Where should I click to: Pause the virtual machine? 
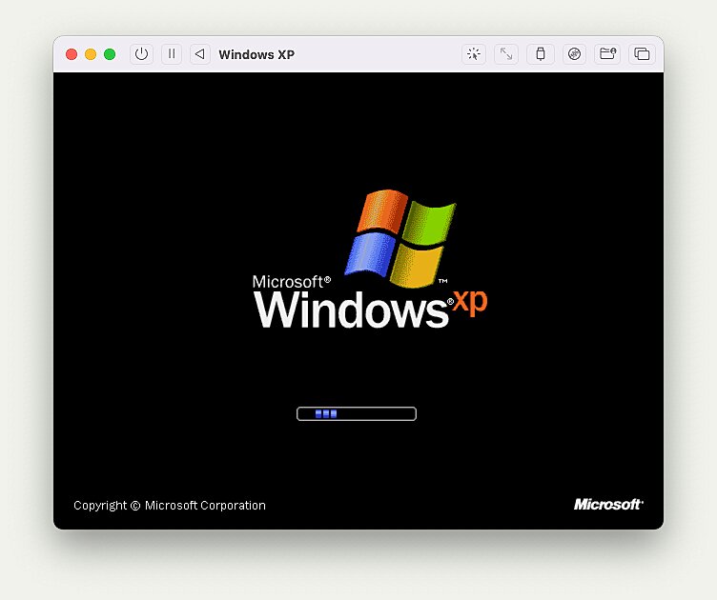tap(172, 54)
